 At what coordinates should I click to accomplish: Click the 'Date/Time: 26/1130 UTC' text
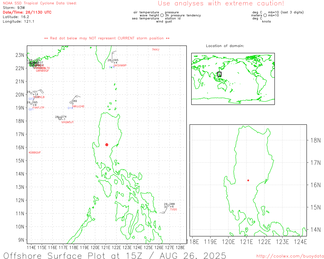coord(27,12)
